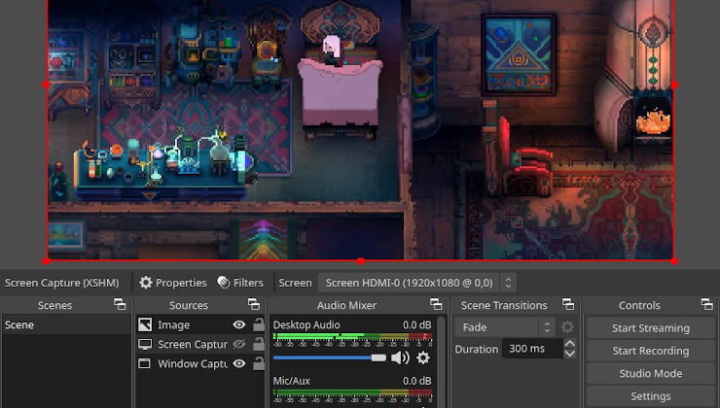Mute Desktop Audio with speaker icon
Screen dimensions: 720x408
pyautogui.click(x=400, y=357)
